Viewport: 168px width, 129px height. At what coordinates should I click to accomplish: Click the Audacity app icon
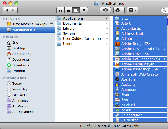[117, 84]
